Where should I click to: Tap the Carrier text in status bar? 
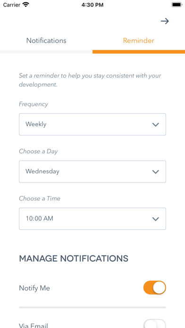click(12, 5)
